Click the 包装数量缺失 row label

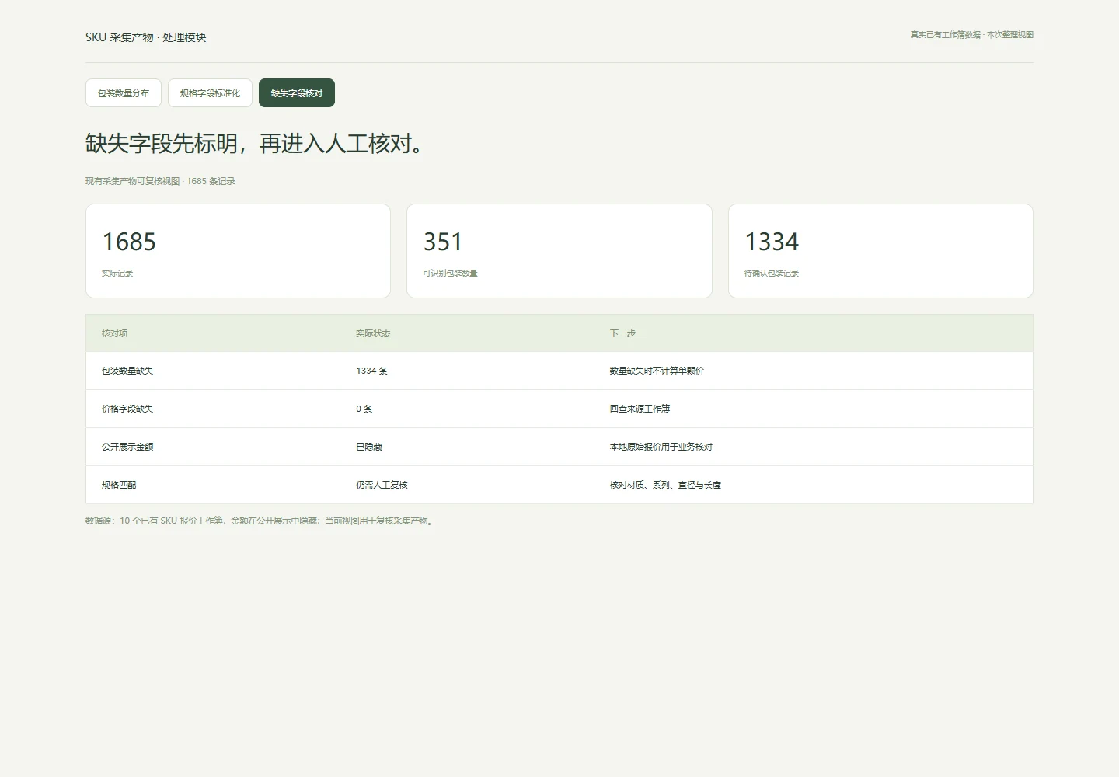(127, 371)
